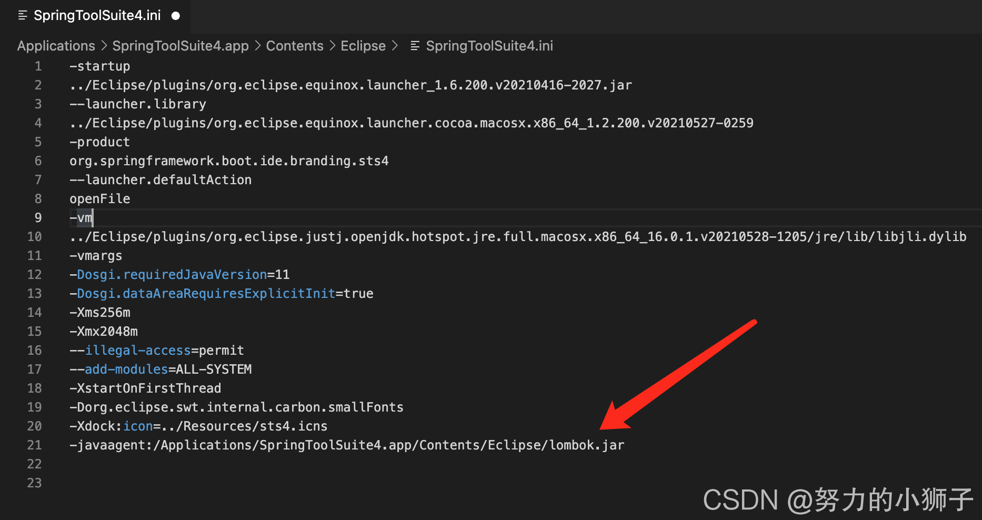Click the unsaved dot on SpringToolSuite4.ini tab

pos(176,16)
